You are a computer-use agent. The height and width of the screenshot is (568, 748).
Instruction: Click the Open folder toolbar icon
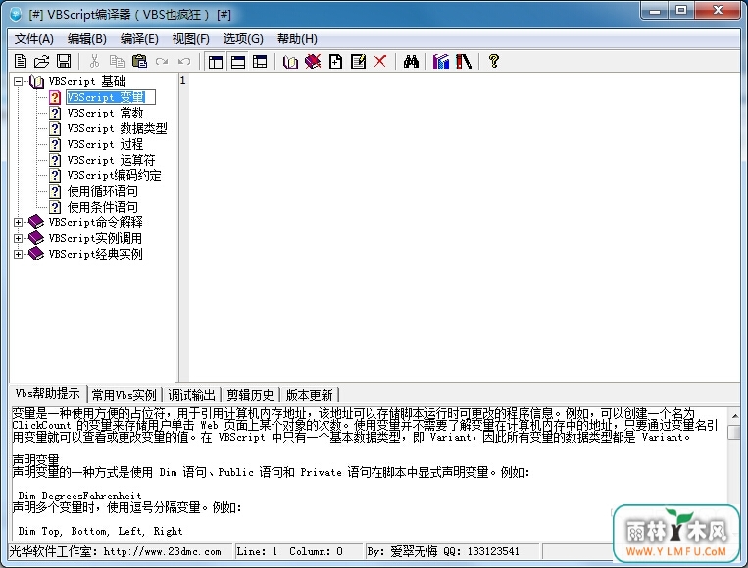coord(42,61)
